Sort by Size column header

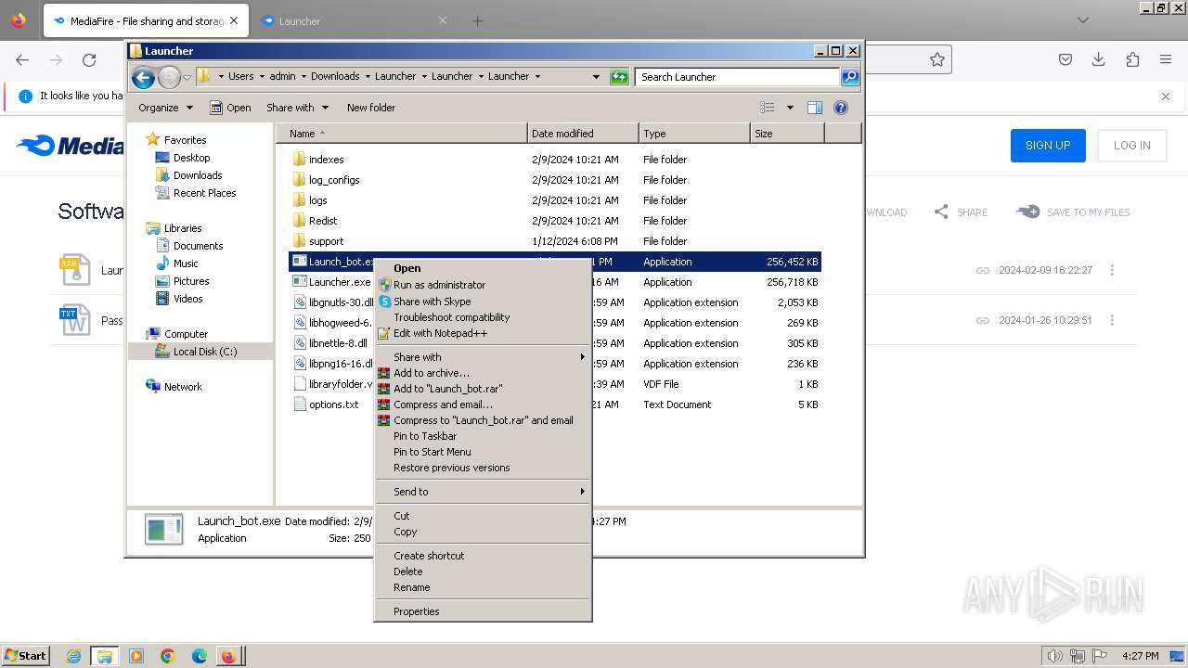pyautogui.click(x=786, y=134)
